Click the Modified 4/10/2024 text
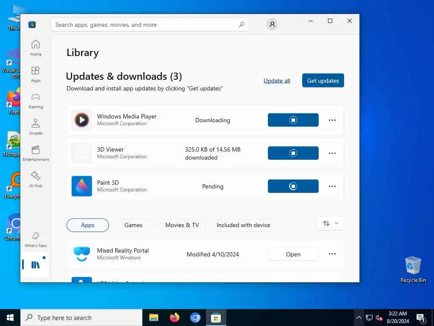Screen dimensions: 434x326 tap(213, 254)
